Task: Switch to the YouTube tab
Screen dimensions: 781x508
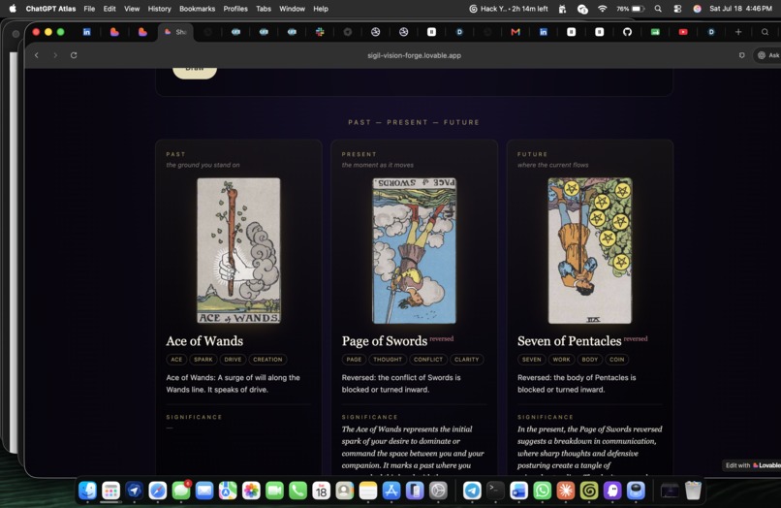Action: (x=683, y=32)
